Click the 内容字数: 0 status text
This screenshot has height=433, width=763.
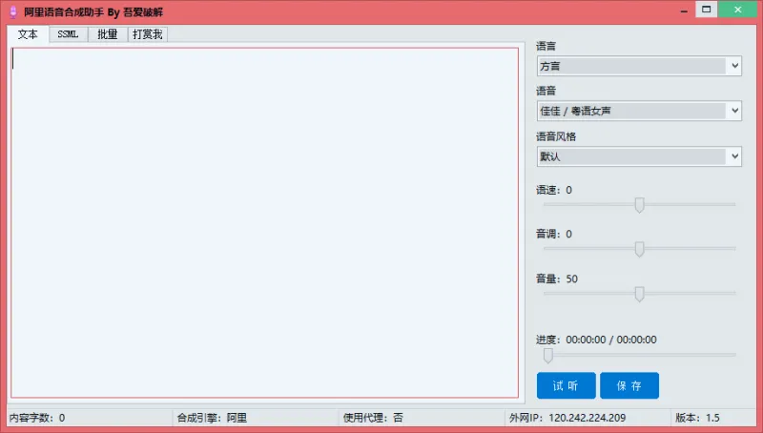click(x=37, y=418)
